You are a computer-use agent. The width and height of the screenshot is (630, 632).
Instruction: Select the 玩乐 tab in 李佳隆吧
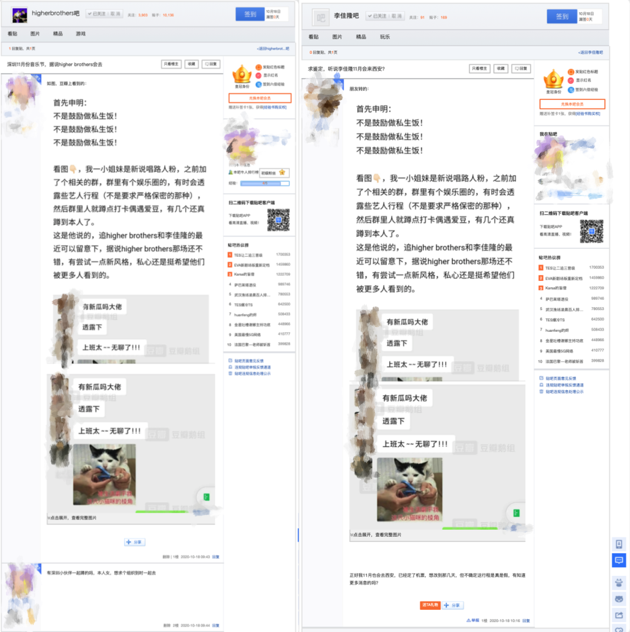pos(385,37)
